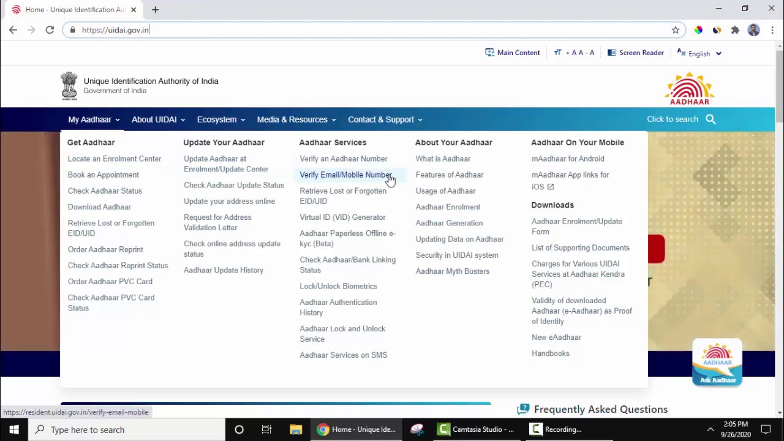The height and width of the screenshot is (441, 784).
Task: Open the Chrome extensions puzzle icon
Action: pyautogui.click(x=735, y=29)
